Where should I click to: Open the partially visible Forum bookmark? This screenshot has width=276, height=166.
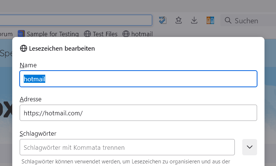[x=6, y=34]
